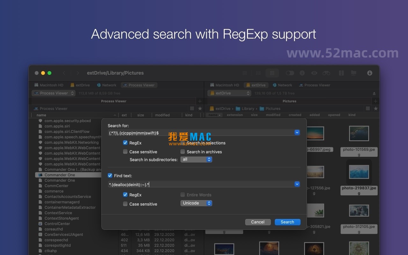Viewport: 408px width, 255px height.
Task: Show file preview with the eye icon
Action: pos(314,73)
